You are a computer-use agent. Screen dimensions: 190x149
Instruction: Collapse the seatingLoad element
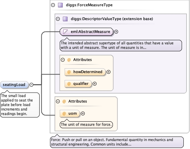point(31,85)
